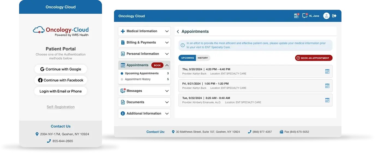Expand the Billing & Payments section

167,43
